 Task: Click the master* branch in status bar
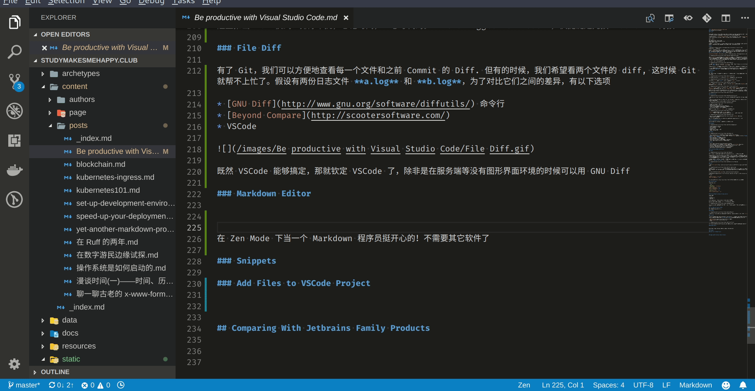tap(24, 385)
